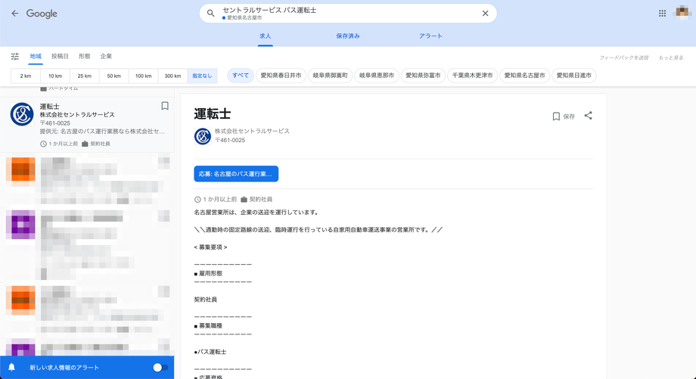Image resolution: width=696 pixels, height=379 pixels.
Task: Switch to the 保存済み tab
Action: [x=347, y=36]
